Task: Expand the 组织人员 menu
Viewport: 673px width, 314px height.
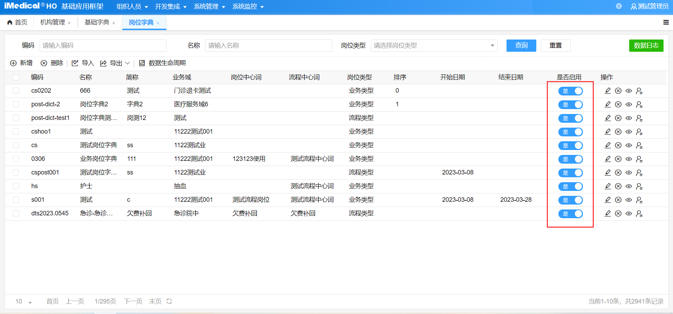Action: pyautogui.click(x=132, y=7)
